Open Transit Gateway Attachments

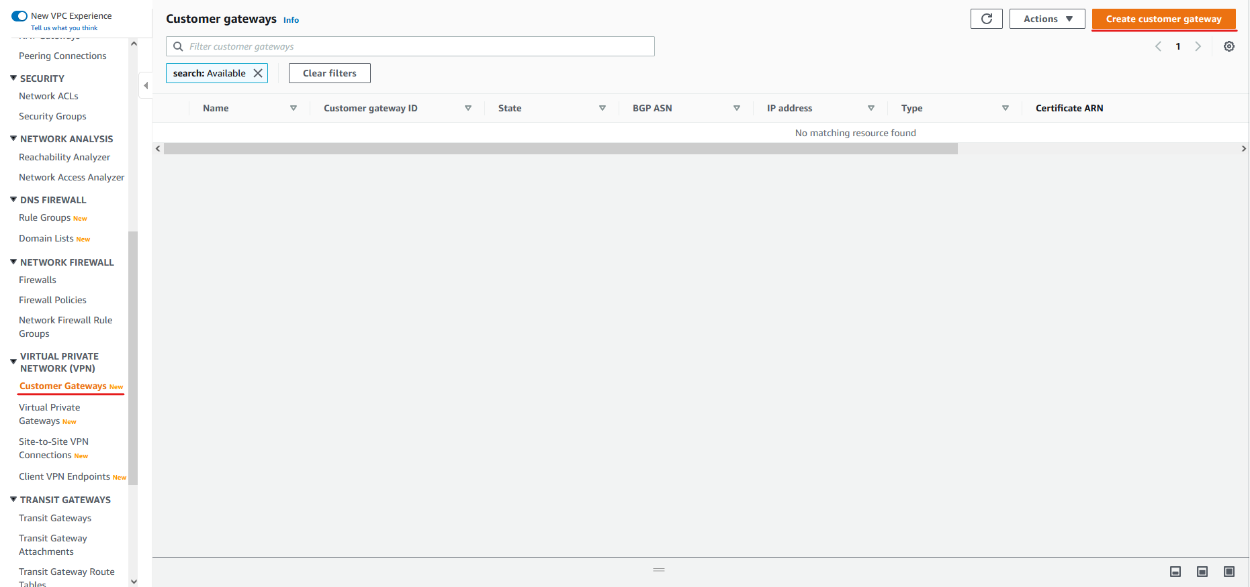point(53,545)
